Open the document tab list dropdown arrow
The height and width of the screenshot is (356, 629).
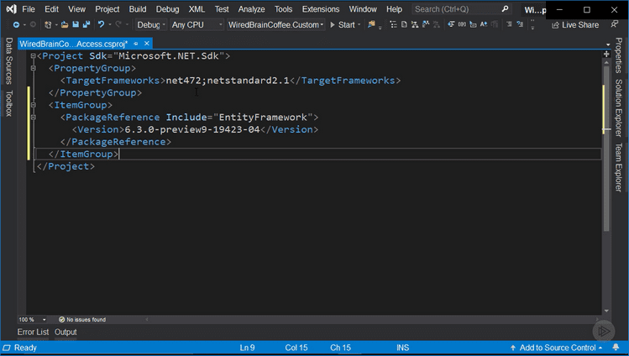pos(608,44)
